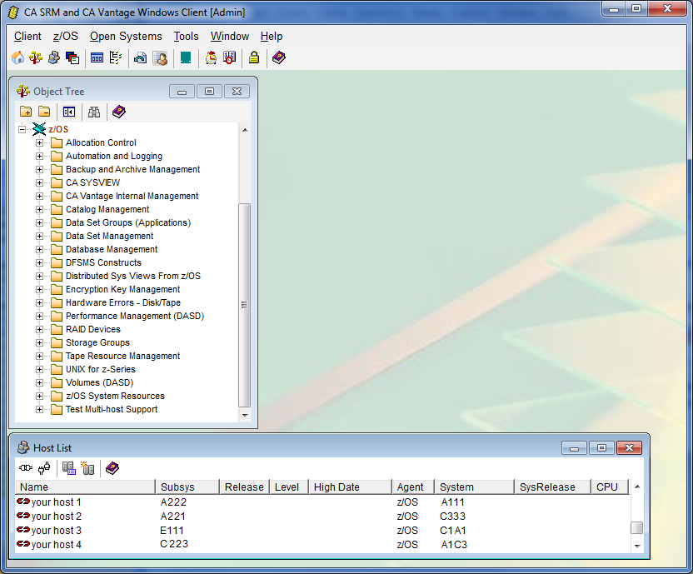Viewport: 693px width, 574px height.
Task: Open the binoculars search icon in Object Tree
Action: (x=95, y=112)
